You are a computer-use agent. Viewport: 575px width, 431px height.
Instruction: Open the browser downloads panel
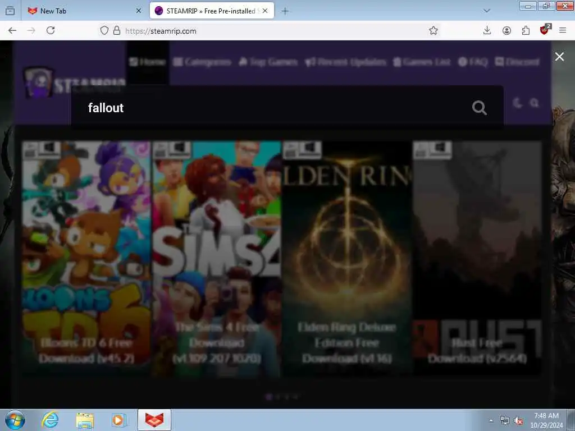[487, 30]
